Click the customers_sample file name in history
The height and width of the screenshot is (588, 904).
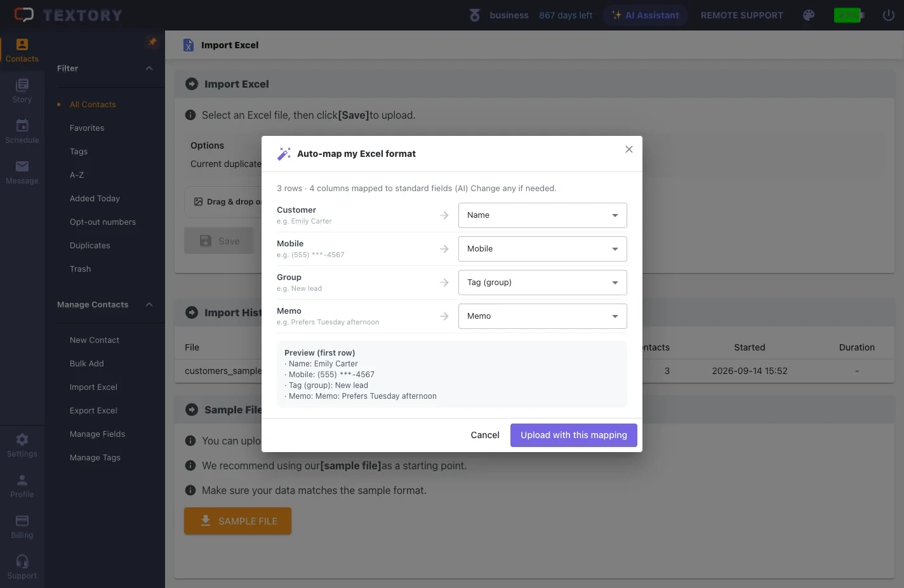click(223, 371)
